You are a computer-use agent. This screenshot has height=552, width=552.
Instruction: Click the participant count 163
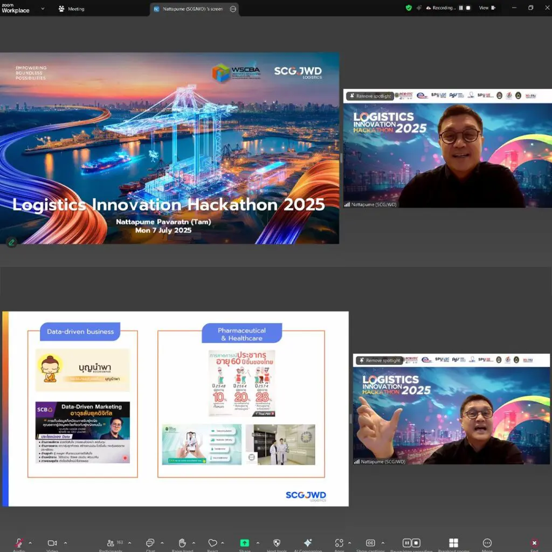pyautogui.click(x=120, y=542)
